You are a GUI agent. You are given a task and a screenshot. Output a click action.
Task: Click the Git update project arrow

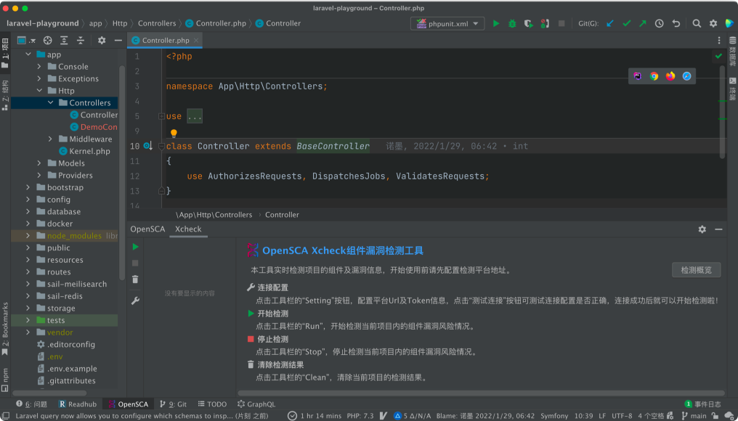click(x=610, y=23)
